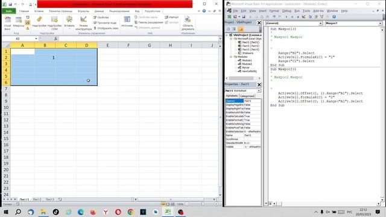This screenshot has height=217, width=386.
Task: Select row 10 header in Excel
Action: point(6,107)
